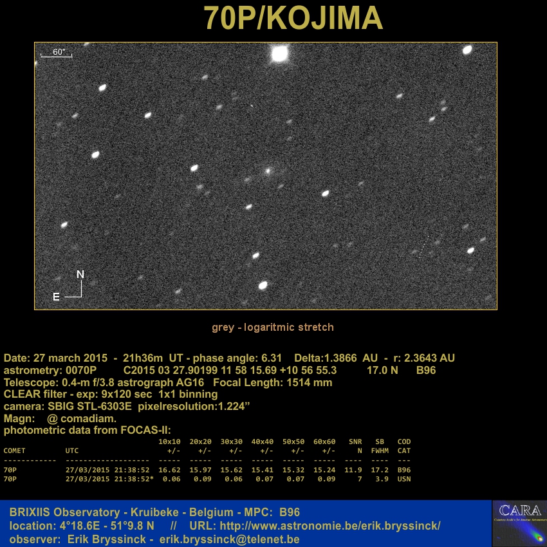Screen dimensions: 547x547
Task: Click the Telescope 0.4-m f/3.8 astrograph text
Action: coord(104,382)
